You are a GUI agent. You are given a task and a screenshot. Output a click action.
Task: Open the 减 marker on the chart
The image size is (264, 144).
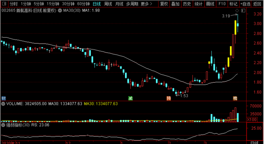[x=131, y=98]
